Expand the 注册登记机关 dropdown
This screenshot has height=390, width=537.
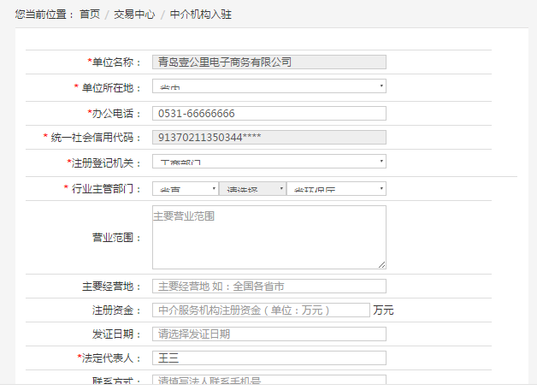268,162
